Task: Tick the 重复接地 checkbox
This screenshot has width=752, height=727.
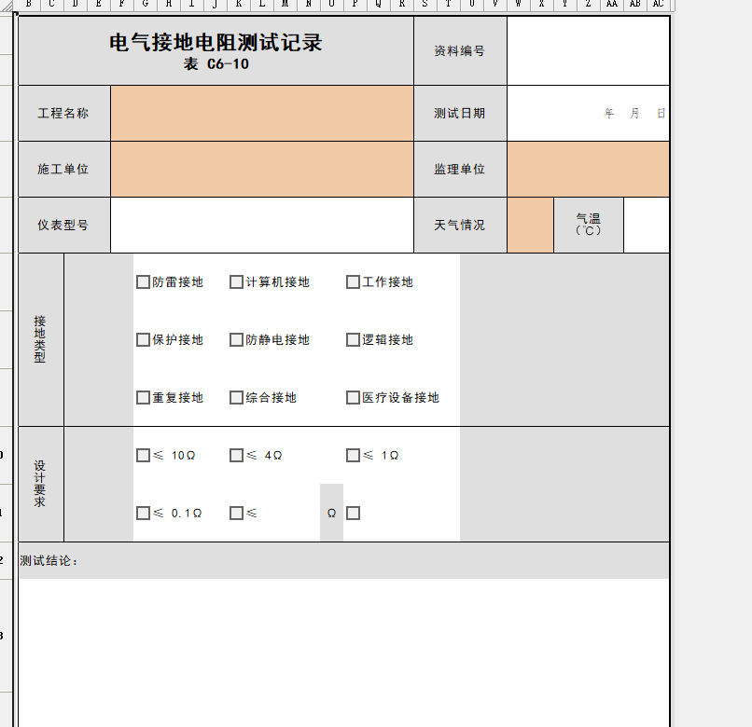Action: pos(143,398)
